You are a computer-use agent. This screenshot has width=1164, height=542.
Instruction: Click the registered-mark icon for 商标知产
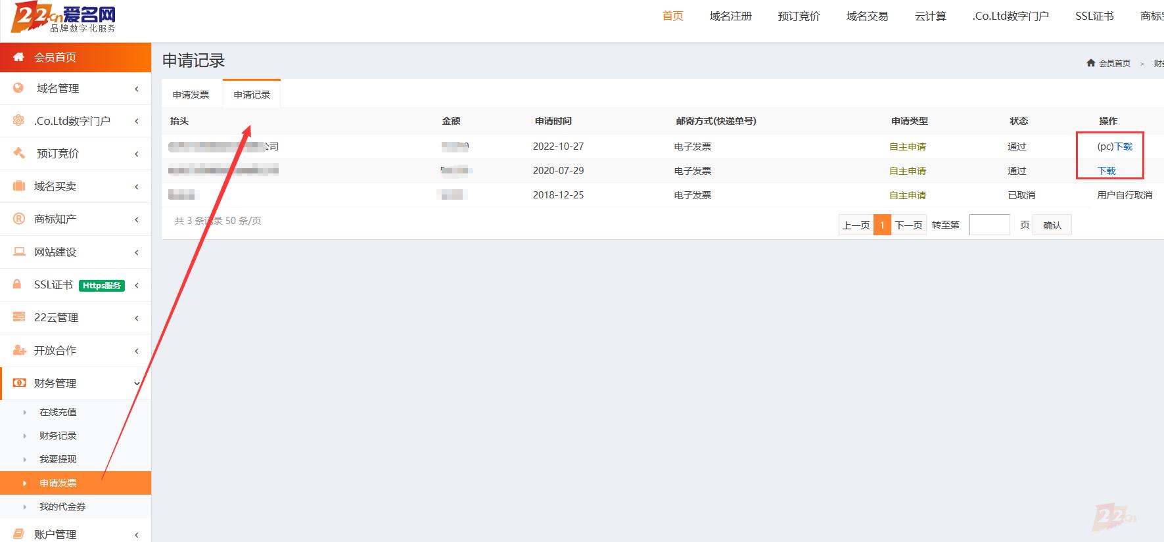18,219
